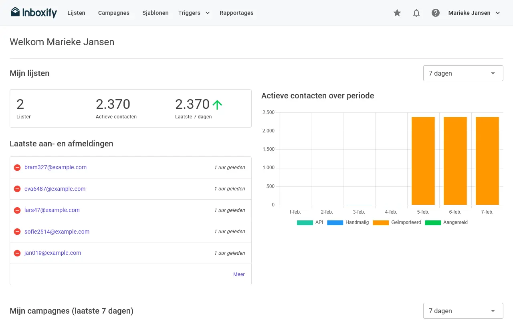Go to the Campagnes menu
Viewport: 513px width, 320px height.
[x=114, y=13]
